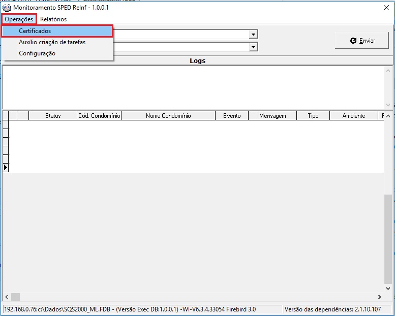Choose Auxílio criação de tarefas
The height and width of the screenshot is (316, 395).
pos(57,42)
